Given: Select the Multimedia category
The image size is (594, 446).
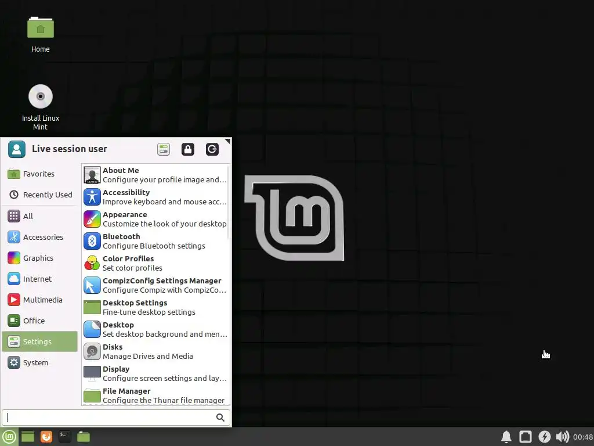Looking at the screenshot, I should pyautogui.click(x=40, y=300).
